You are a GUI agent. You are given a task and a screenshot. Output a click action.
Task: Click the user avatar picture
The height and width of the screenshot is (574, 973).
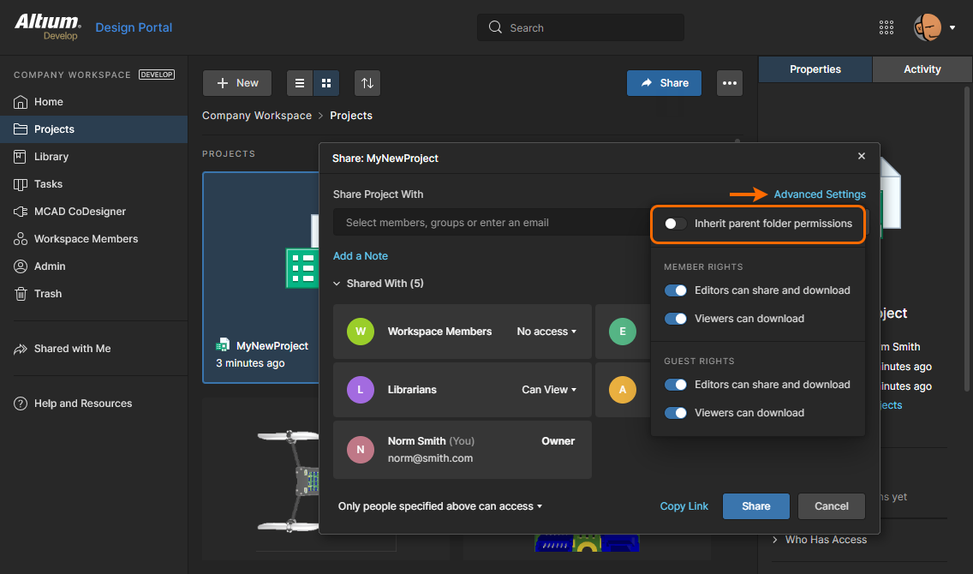(927, 27)
